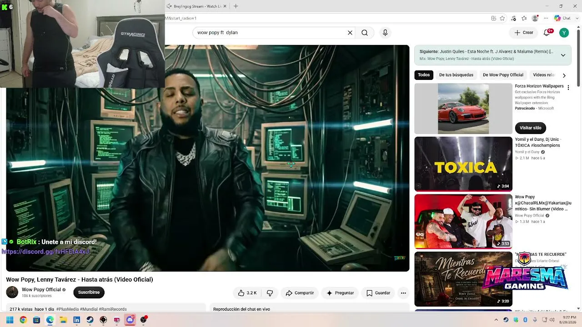Select the Todos filter chip
582x327 pixels.
424,75
